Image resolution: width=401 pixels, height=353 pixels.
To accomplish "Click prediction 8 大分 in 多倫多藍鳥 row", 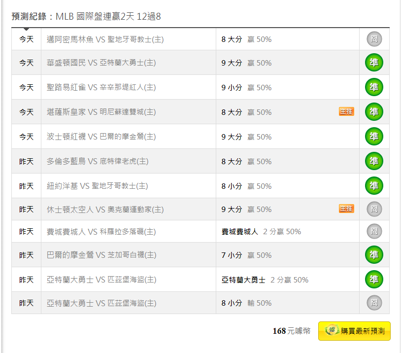I will coord(232,162).
